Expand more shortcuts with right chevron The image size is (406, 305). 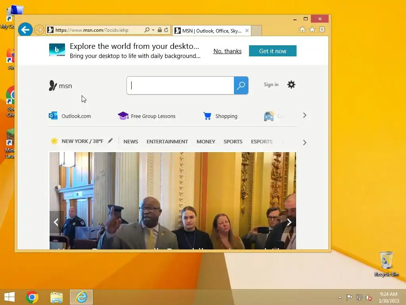coord(305,116)
